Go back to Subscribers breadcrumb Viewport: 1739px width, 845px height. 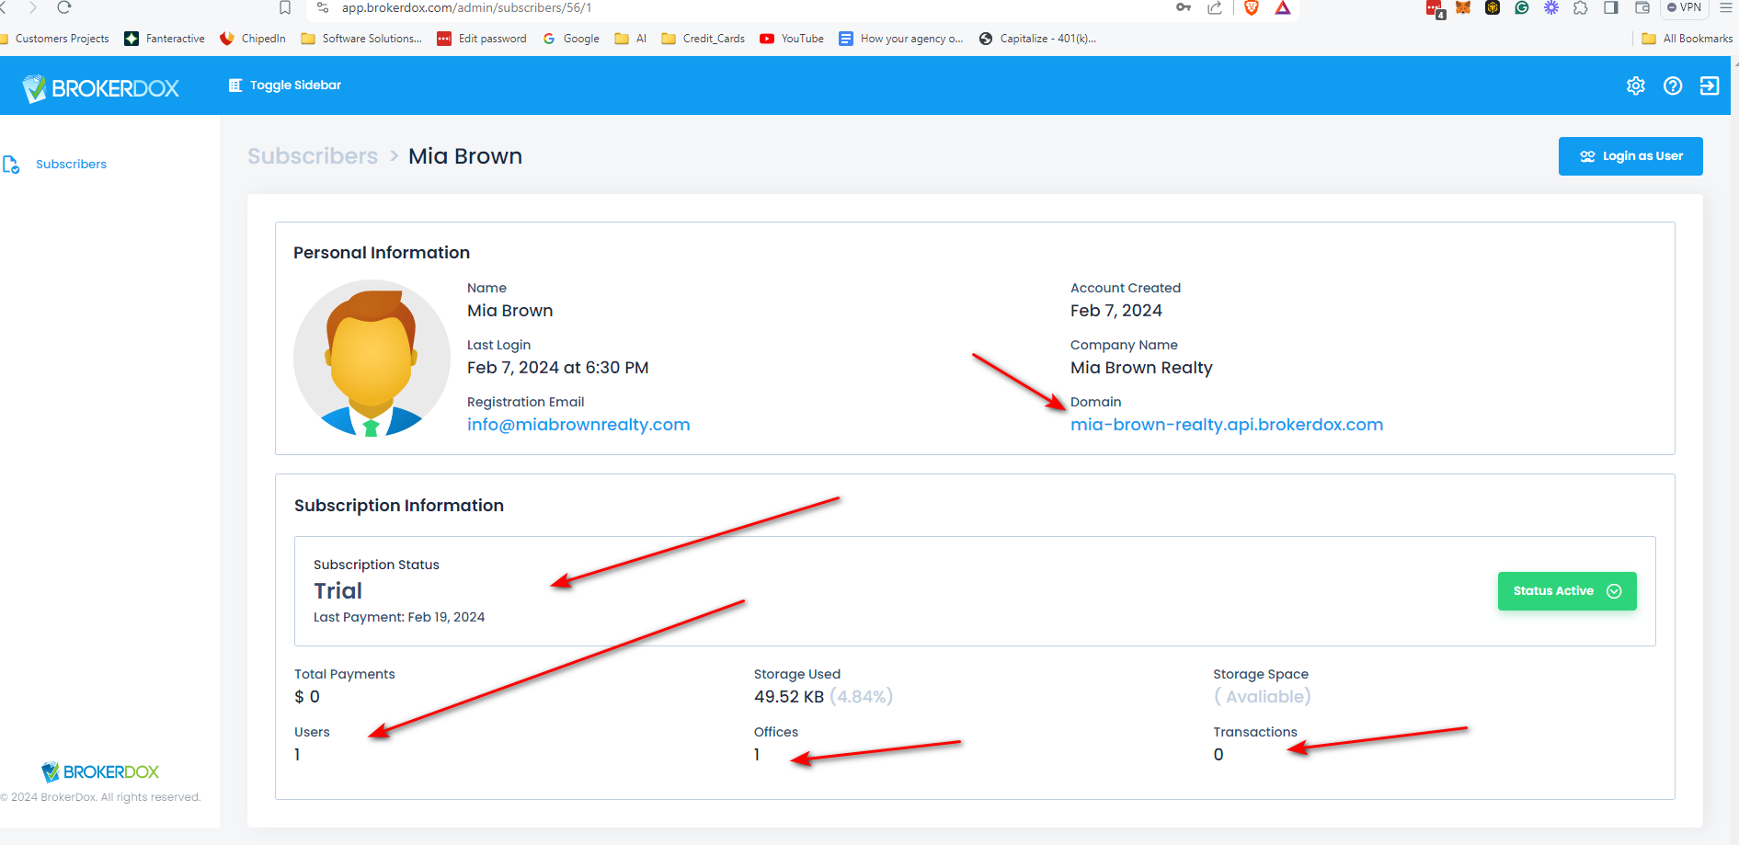coord(313,156)
